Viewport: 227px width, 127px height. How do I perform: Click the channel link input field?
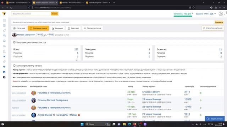click(x=31, y=14)
